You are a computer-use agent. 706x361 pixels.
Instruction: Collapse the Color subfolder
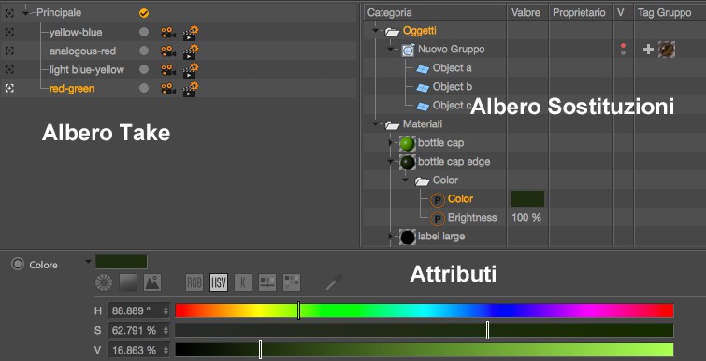coord(406,180)
